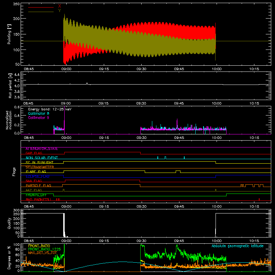275x275 pixels.
Task: Click the ECLIPSE_FLAG label
Action: 37,176
